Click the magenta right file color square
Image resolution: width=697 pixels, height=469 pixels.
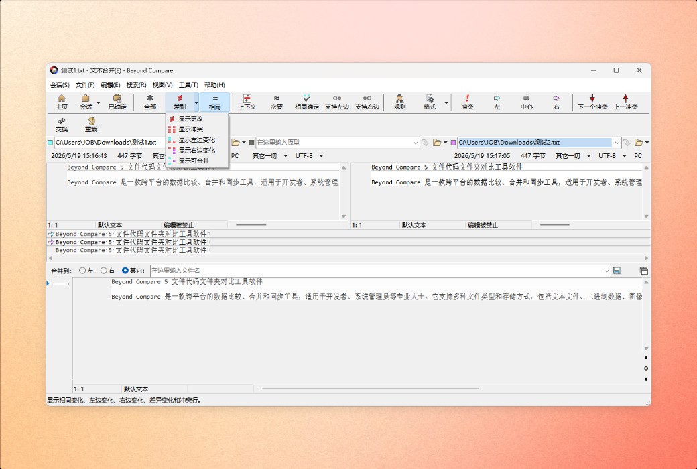[x=454, y=143]
